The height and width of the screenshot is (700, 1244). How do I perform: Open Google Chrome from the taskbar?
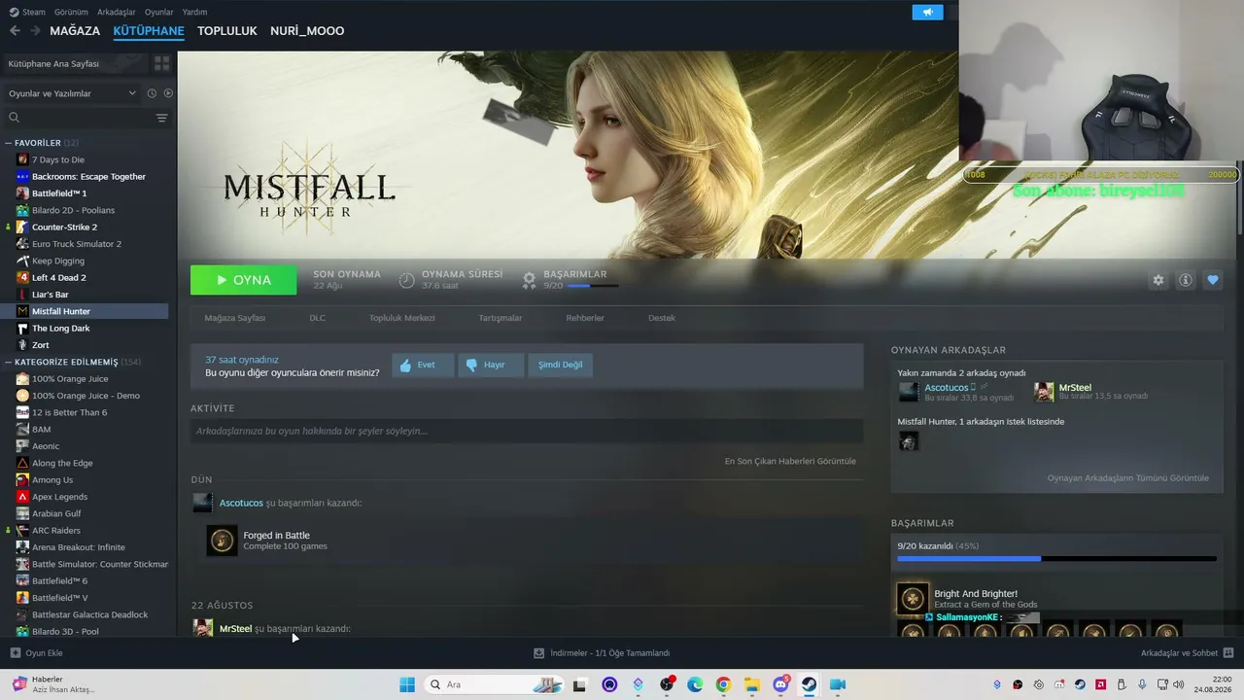pos(723,684)
